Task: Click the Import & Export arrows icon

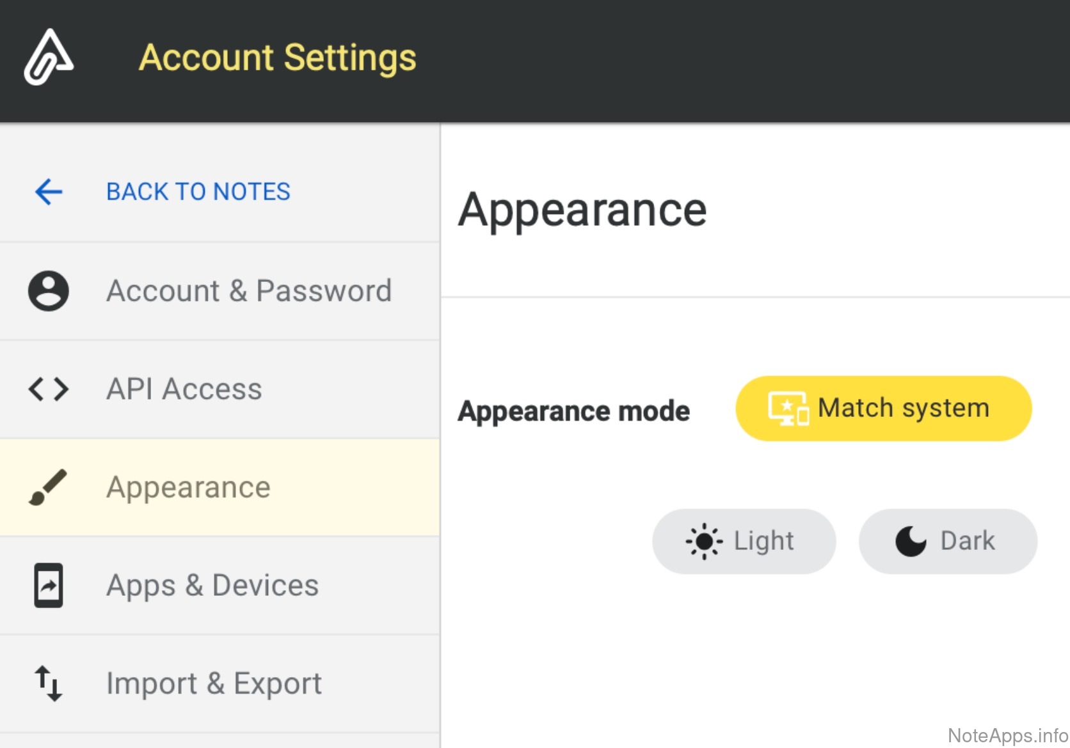Action: [x=49, y=683]
